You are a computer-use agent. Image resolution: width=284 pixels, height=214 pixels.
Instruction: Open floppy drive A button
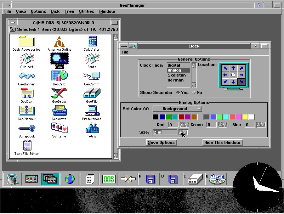(x=148, y=179)
